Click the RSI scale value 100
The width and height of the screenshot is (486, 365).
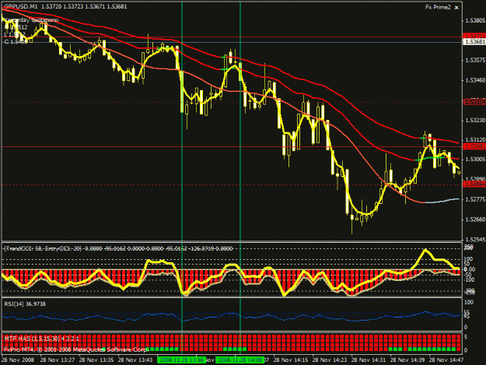(x=469, y=302)
